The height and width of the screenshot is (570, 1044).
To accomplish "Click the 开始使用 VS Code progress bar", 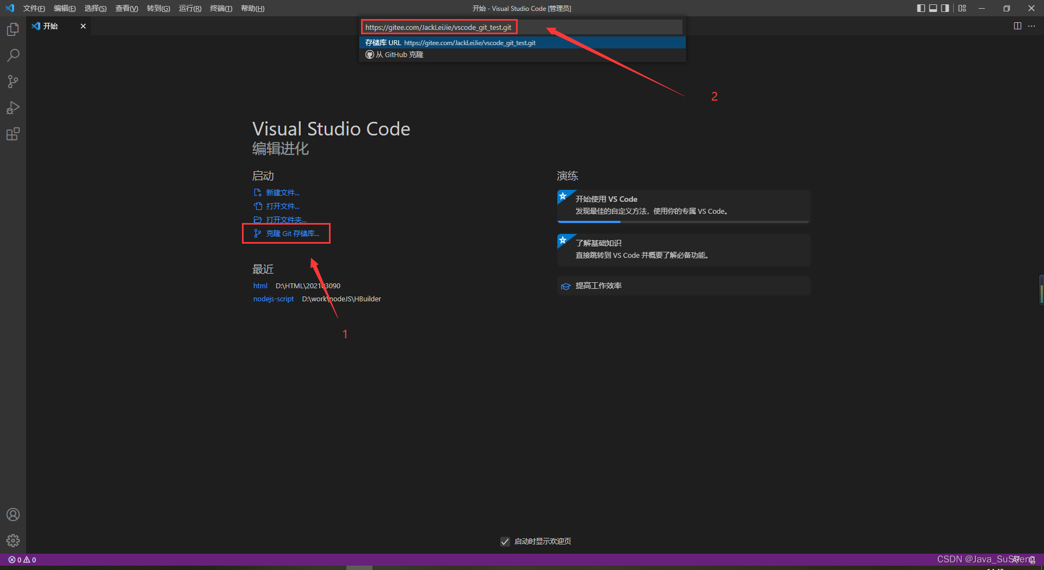I will pyautogui.click(x=683, y=221).
